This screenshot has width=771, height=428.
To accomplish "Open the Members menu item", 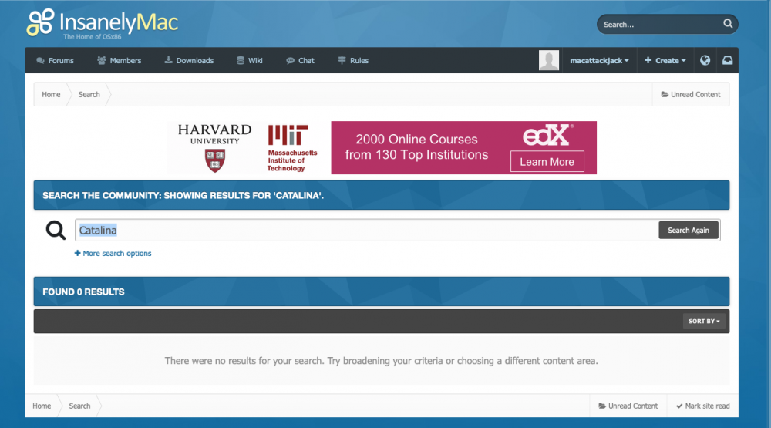I will click(119, 60).
